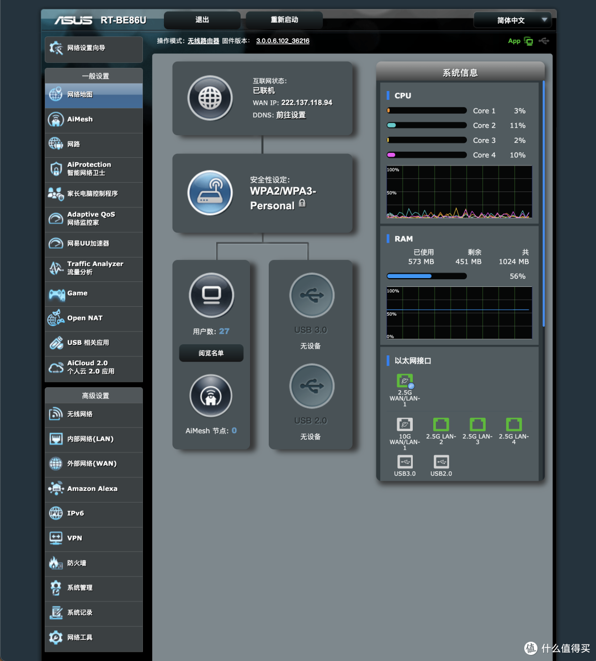Click the USB 2.0 device icon
Screen dimensions: 596x661
[x=311, y=386]
